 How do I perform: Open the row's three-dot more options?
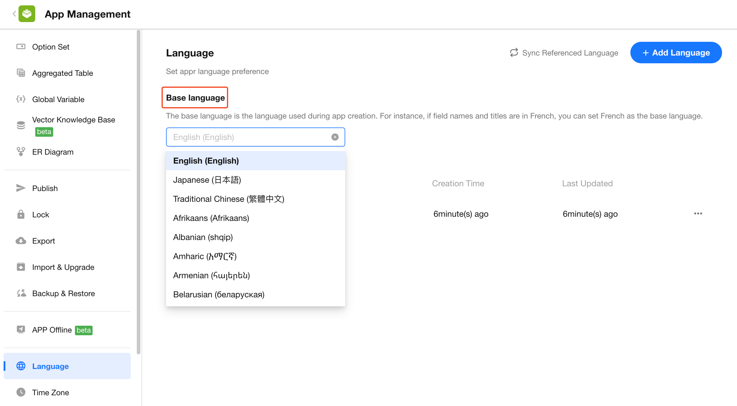[x=698, y=213]
